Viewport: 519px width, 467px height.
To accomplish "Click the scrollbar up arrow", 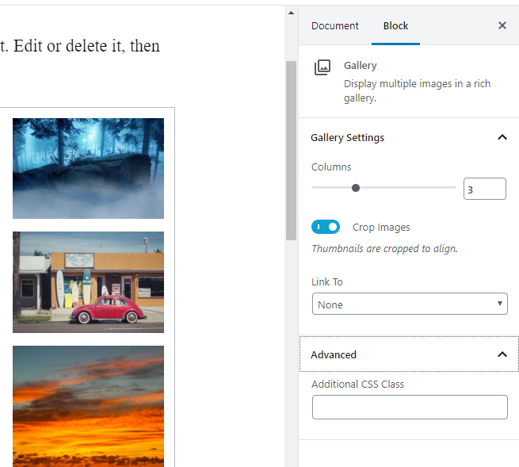I will pos(291,13).
